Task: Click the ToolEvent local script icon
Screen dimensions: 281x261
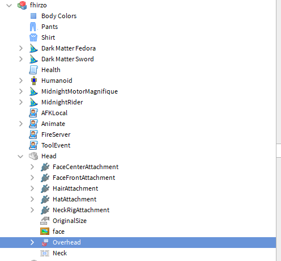Action: tap(33, 145)
